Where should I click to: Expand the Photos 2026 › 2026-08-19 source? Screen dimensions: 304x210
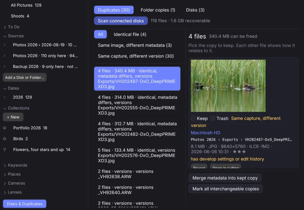[5, 45]
